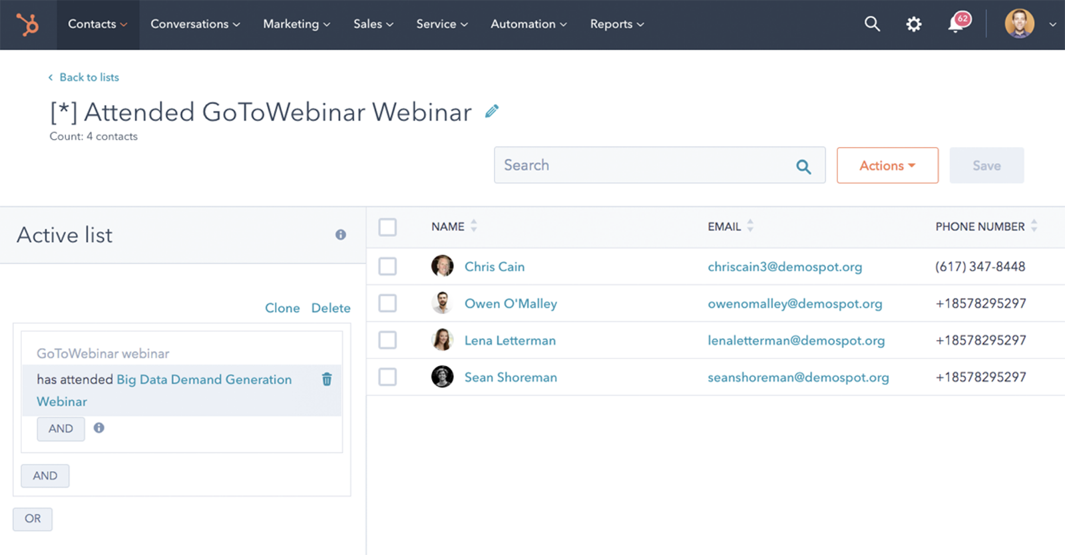Delete the webinar filter with the trash icon
This screenshot has width=1065, height=555.
[327, 379]
